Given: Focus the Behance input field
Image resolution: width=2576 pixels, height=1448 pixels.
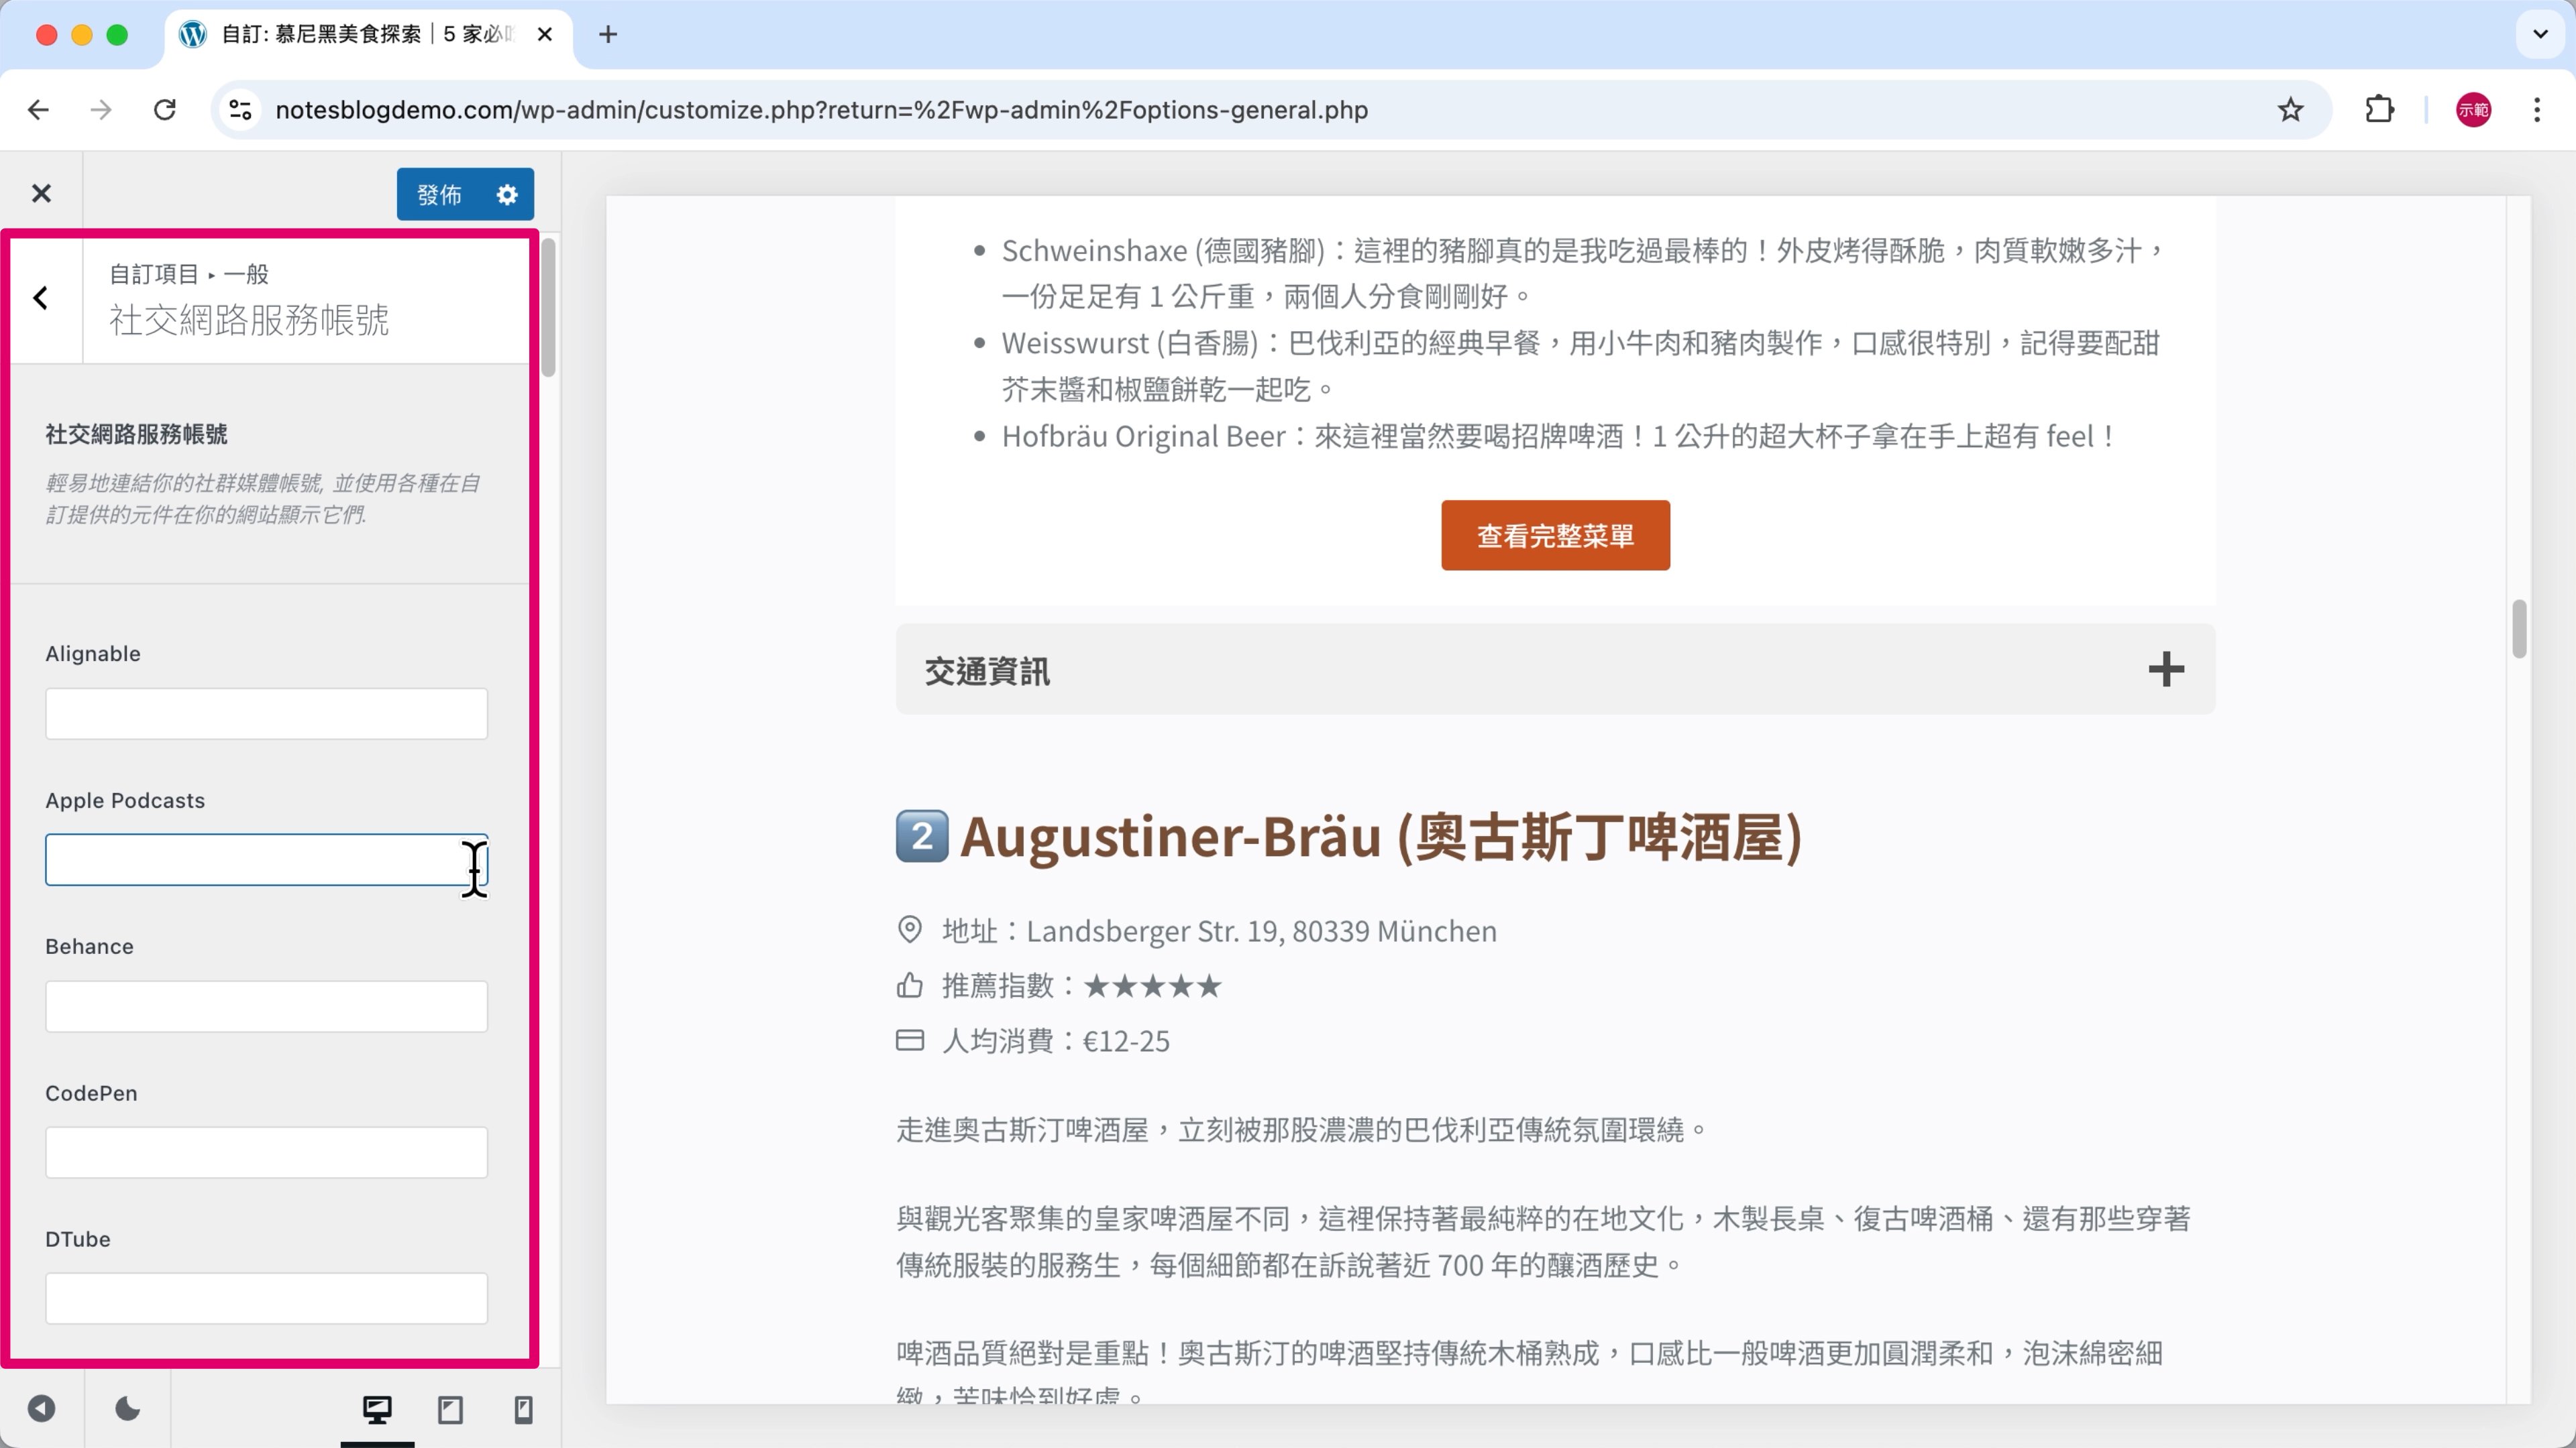Looking at the screenshot, I should click(x=266, y=1006).
